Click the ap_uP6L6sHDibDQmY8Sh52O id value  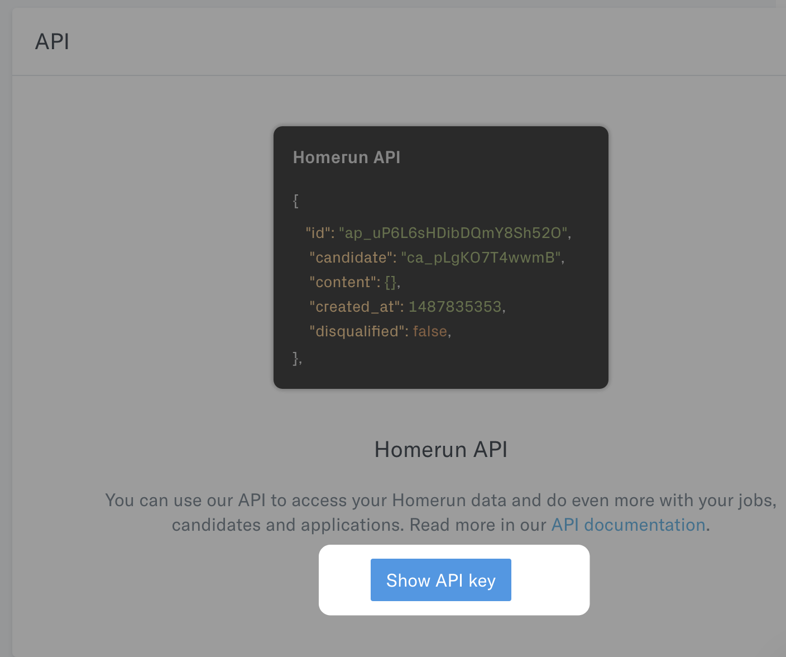(453, 233)
